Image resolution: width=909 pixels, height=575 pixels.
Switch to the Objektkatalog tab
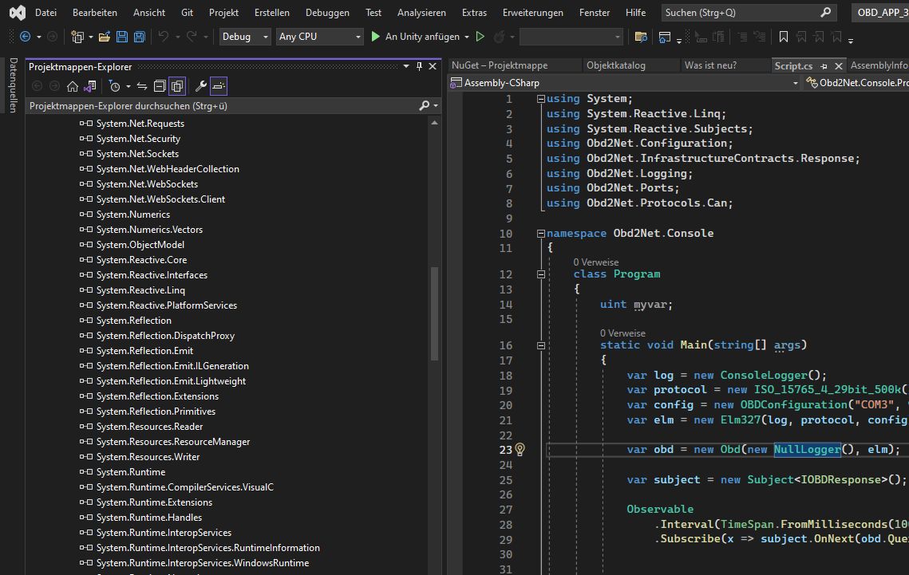click(x=615, y=65)
